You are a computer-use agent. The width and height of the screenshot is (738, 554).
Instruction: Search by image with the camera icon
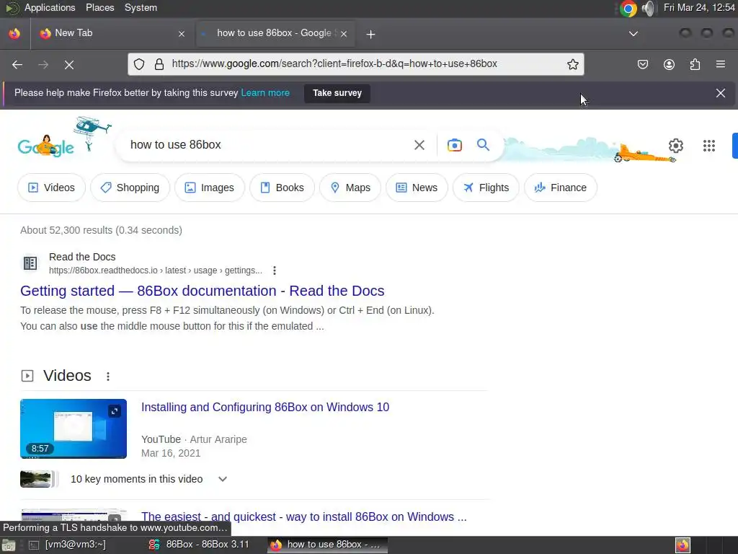tap(454, 145)
